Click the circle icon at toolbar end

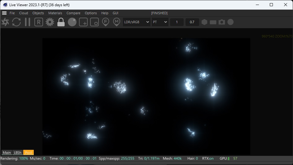[x=230, y=22]
